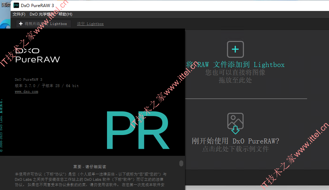Viewport: 329px width, 190px height.
Task: Click the text 将 RAW 文件添加到 Lightbox
Action: pos(235,65)
